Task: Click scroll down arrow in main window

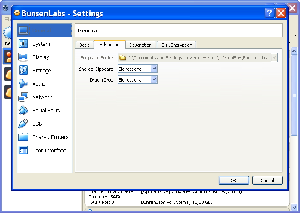Action: pyautogui.click(x=294, y=207)
